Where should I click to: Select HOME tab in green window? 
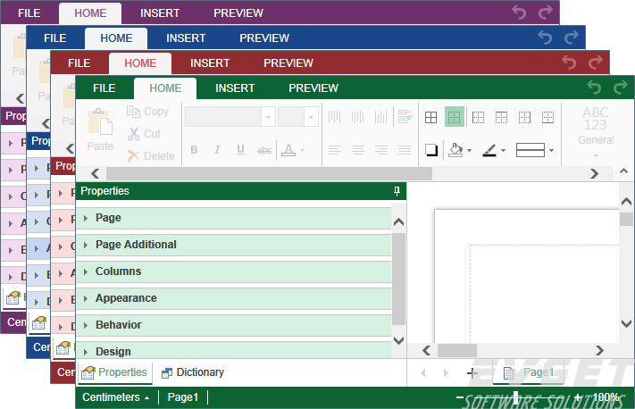[165, 88]
